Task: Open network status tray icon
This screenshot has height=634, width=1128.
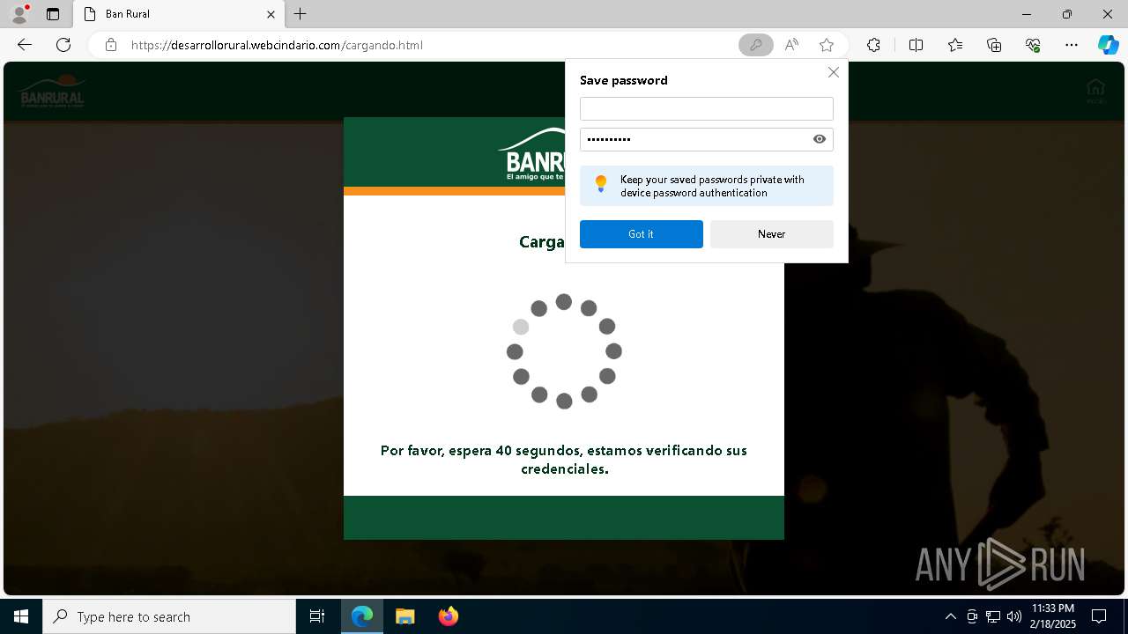Action: 993,616
